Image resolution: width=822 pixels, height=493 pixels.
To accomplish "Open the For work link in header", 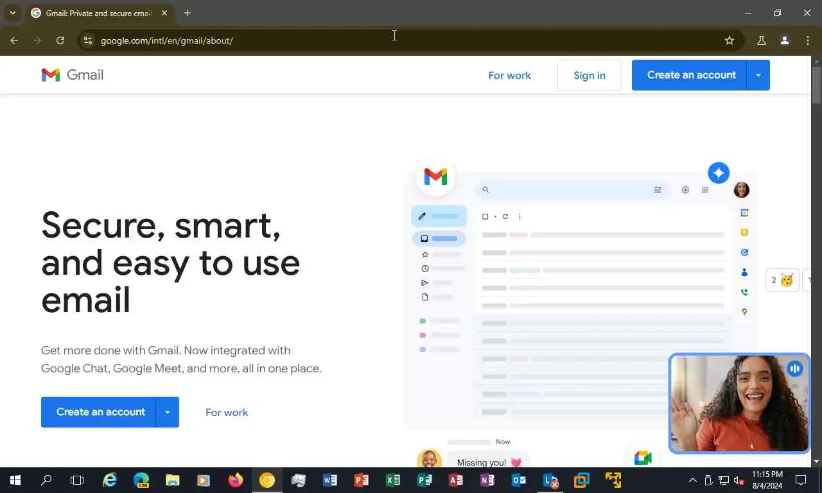I will coord(509,75).
